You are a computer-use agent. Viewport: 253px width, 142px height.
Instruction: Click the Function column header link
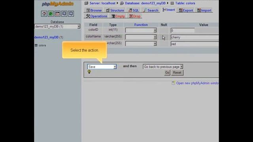pyautogui.click(x=141, y=25)
